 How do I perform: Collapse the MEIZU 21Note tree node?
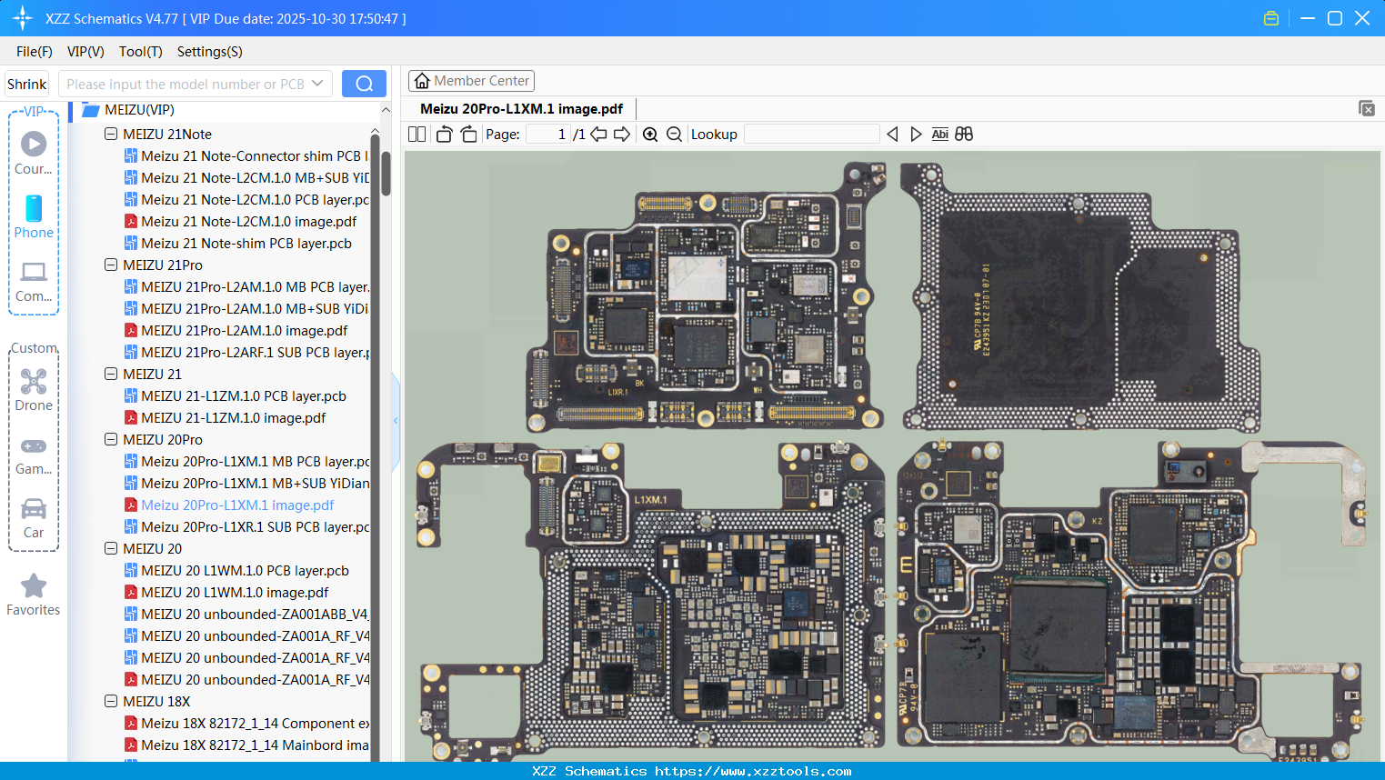pos(111,134)
